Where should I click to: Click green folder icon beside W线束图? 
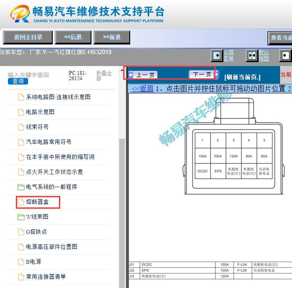(21, 217)
